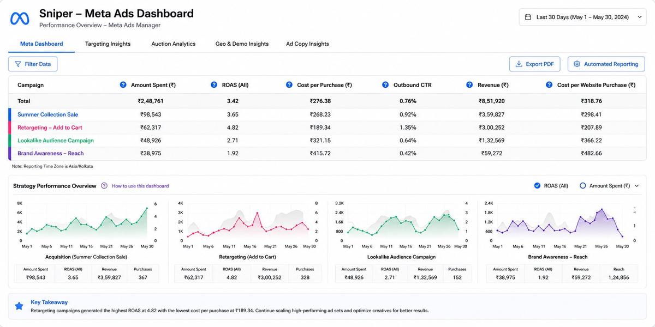The height and width of the screenshot is (327, 655).
Task: Click Lookalike amount spent ₹48,926 in table
Action: pos(150,141)
